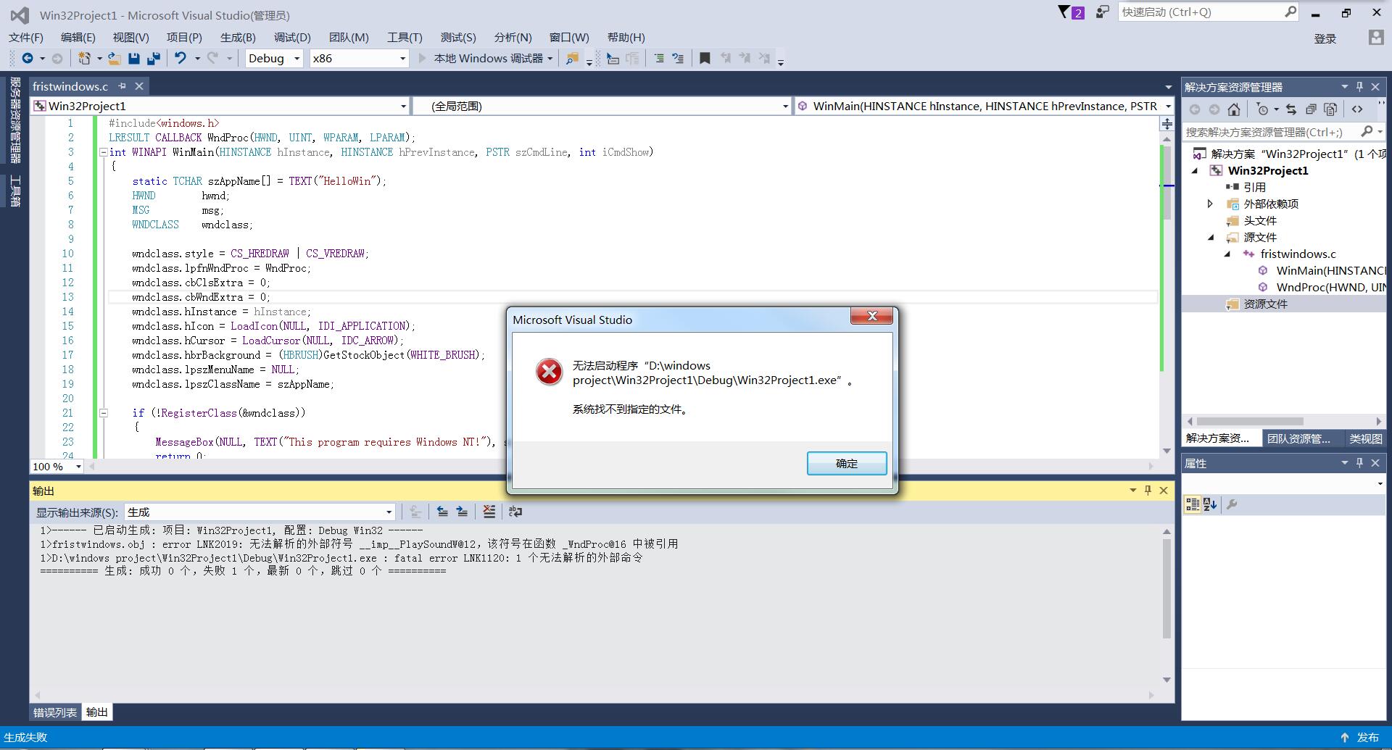Image resolution: width=1392 pixels, height=750 pixels.
Task: Open the 文件(F) menu
Action: [x=26, y=38]
